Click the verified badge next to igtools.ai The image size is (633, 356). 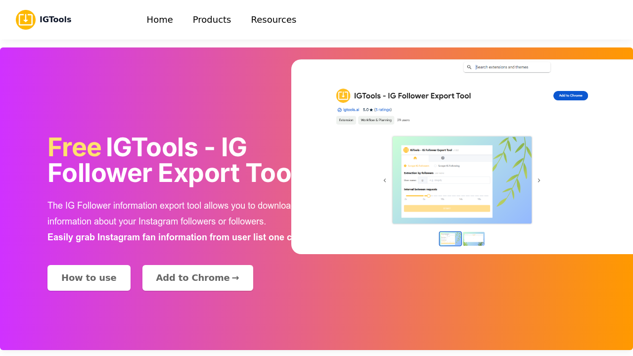point(339,110)
